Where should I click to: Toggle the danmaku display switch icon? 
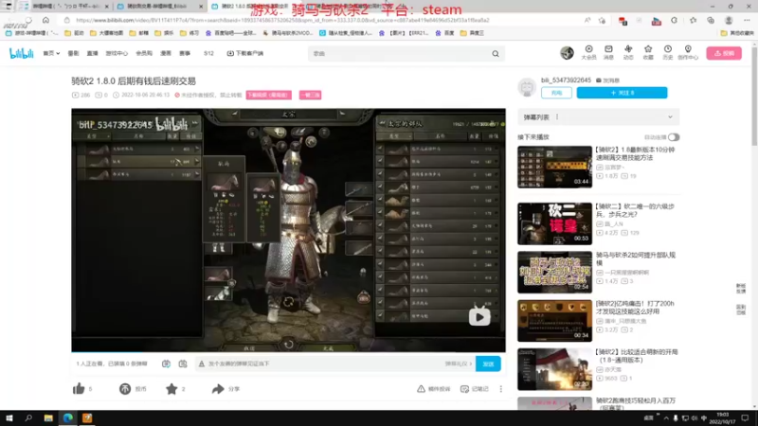(x=166, y=364)
